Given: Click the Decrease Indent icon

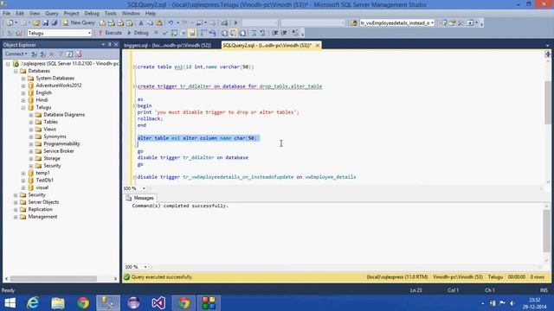Looking at the screenshot, I should coord(275,33).
